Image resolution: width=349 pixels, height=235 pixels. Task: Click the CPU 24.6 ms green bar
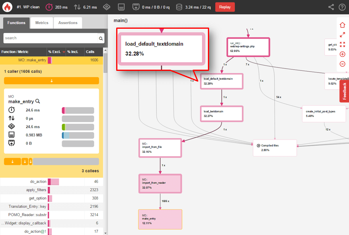click(x=78, y=127)
